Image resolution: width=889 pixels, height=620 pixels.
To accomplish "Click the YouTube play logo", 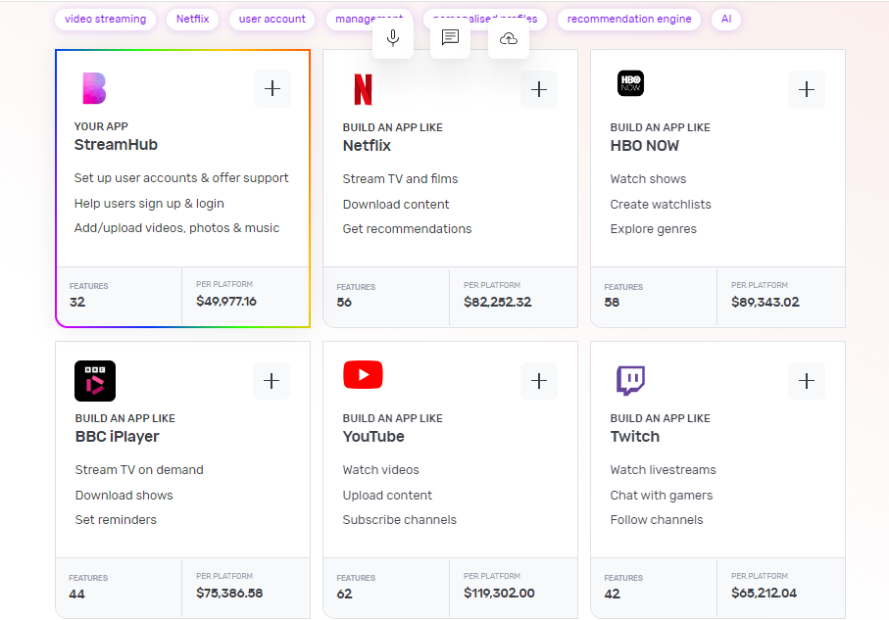I will (x=363, y=374).
